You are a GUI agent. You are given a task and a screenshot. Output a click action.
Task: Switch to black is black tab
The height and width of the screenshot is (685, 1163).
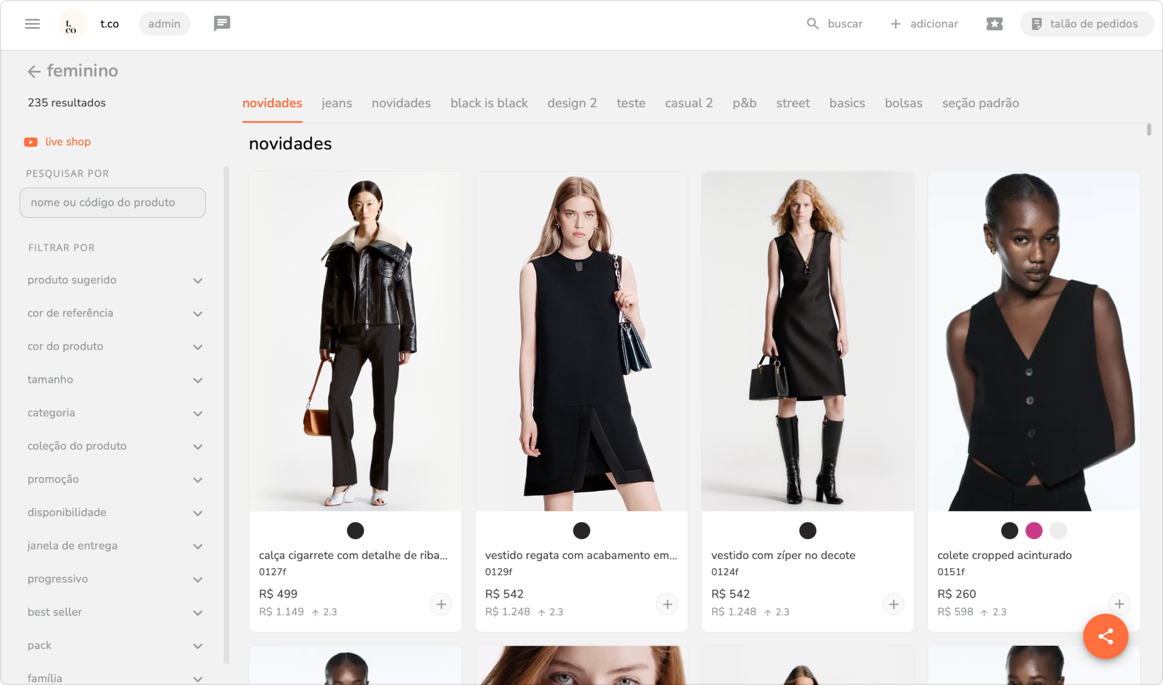tap(489, 103)
